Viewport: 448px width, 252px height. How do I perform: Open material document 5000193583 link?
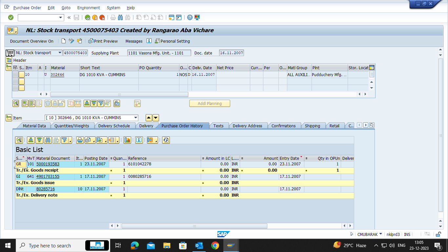click(48, 164)
